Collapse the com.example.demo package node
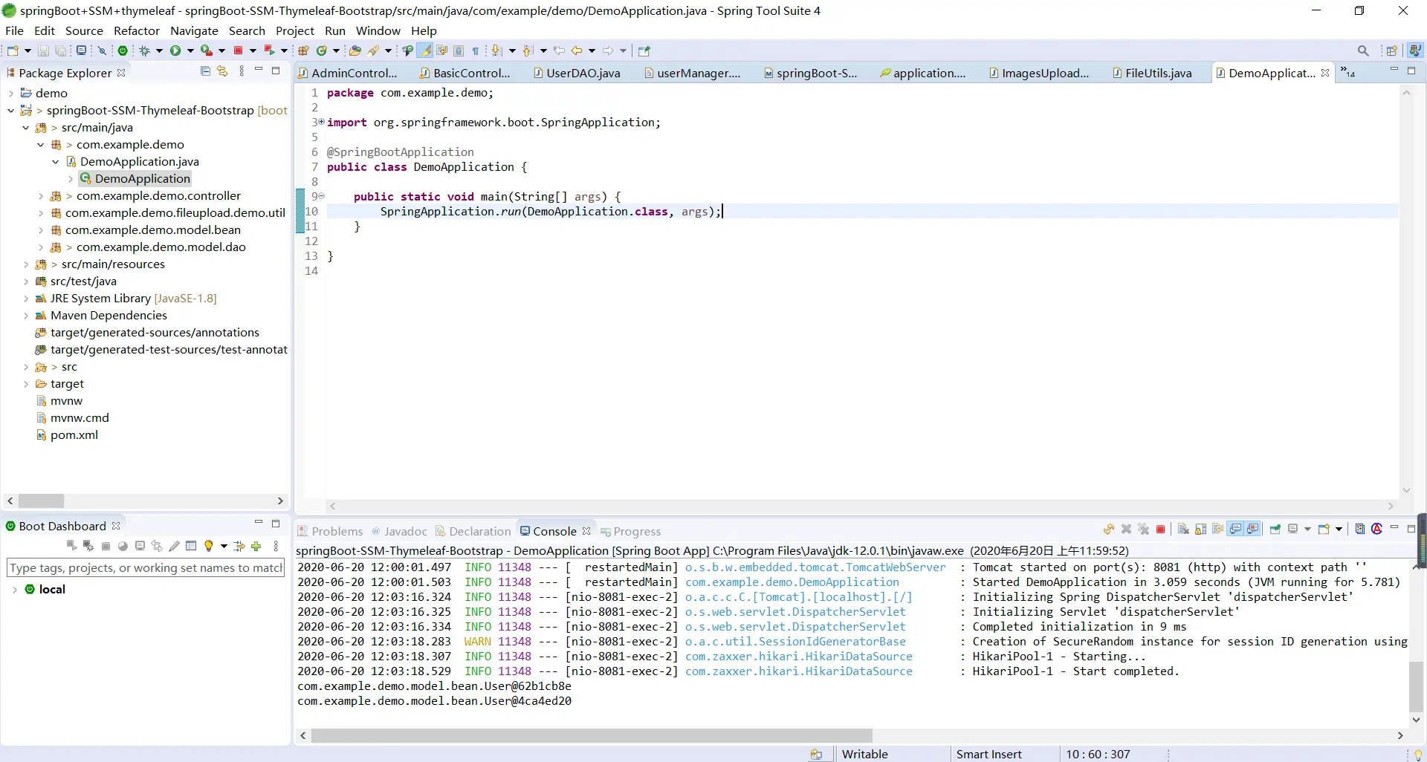Viewport: 1427px width, 762px height. click(x=41, y=145)
